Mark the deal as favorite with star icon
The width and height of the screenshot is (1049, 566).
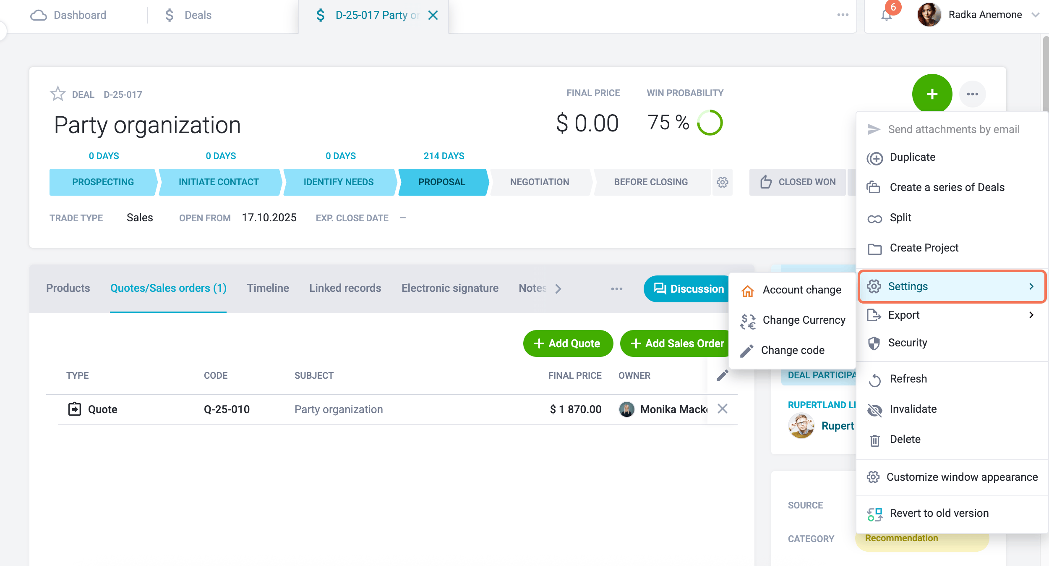pos(57,94)
